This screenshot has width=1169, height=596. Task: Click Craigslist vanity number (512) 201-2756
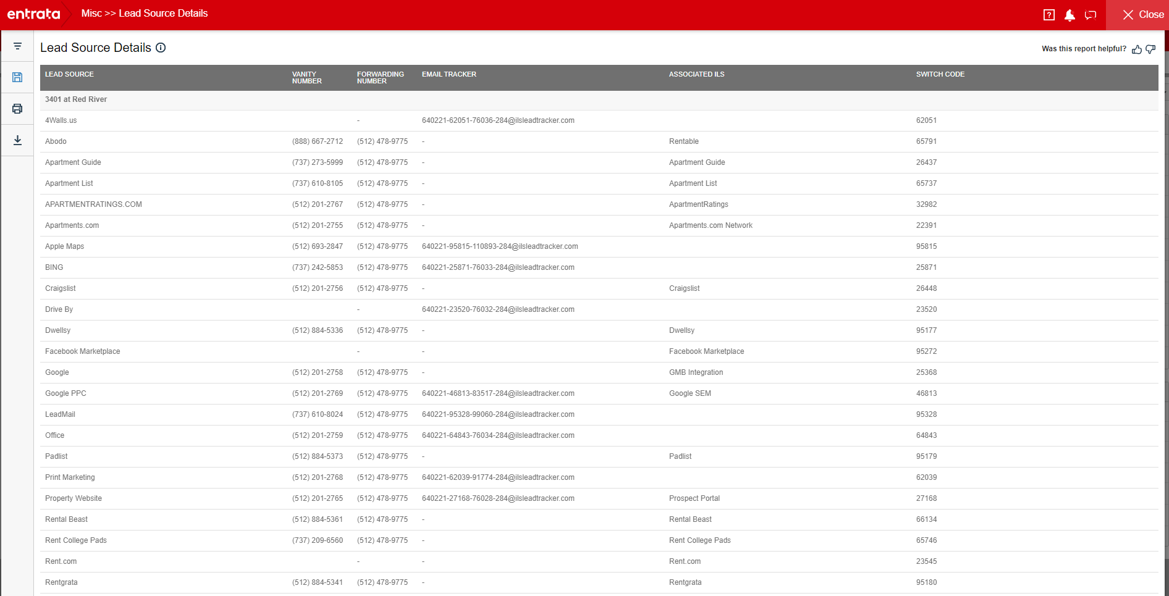click(318, 288)
